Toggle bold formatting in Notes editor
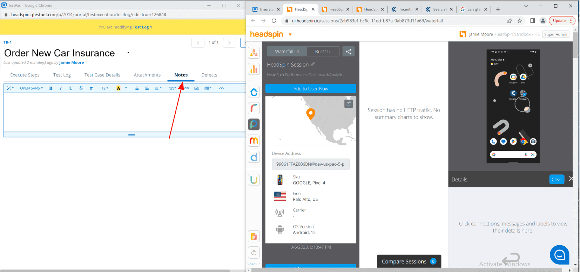Viewport: 580px width, 273px height. coord(51,88)
